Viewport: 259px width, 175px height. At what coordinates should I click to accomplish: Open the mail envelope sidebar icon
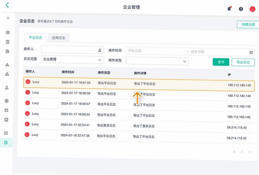pos(7,110)
